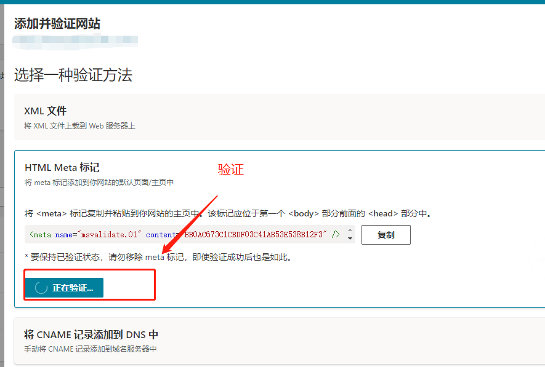The width and height of the screenshot is (545, 367).
Task: Click the note about keeping 已验证状态
Action: (158, 257)
